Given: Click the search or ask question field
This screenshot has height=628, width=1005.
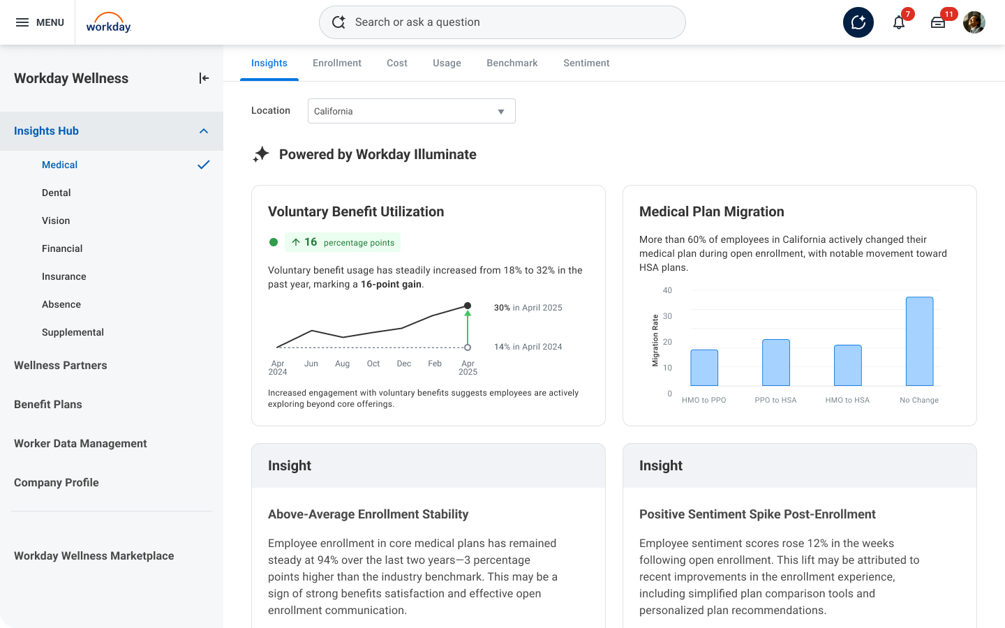Looking at the screenshot, I should (502, 22).
